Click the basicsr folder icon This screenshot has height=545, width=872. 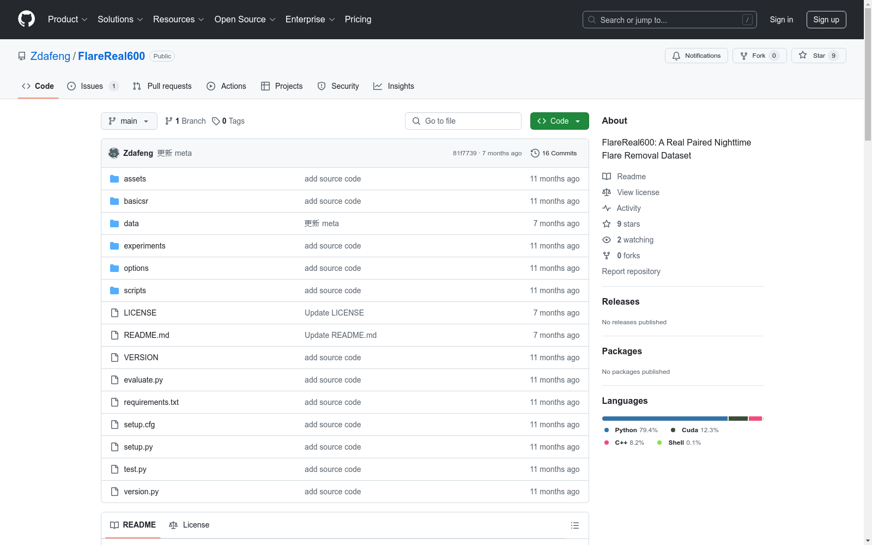click(114, 201)
